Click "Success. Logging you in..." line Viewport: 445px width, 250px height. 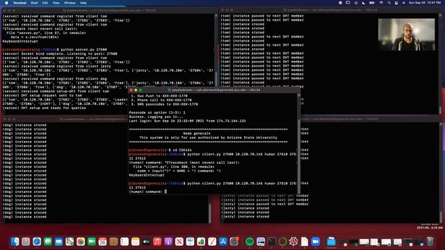pos(156,117)
